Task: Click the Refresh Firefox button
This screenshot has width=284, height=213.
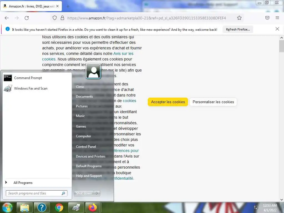Action: [x=238, y=29]
